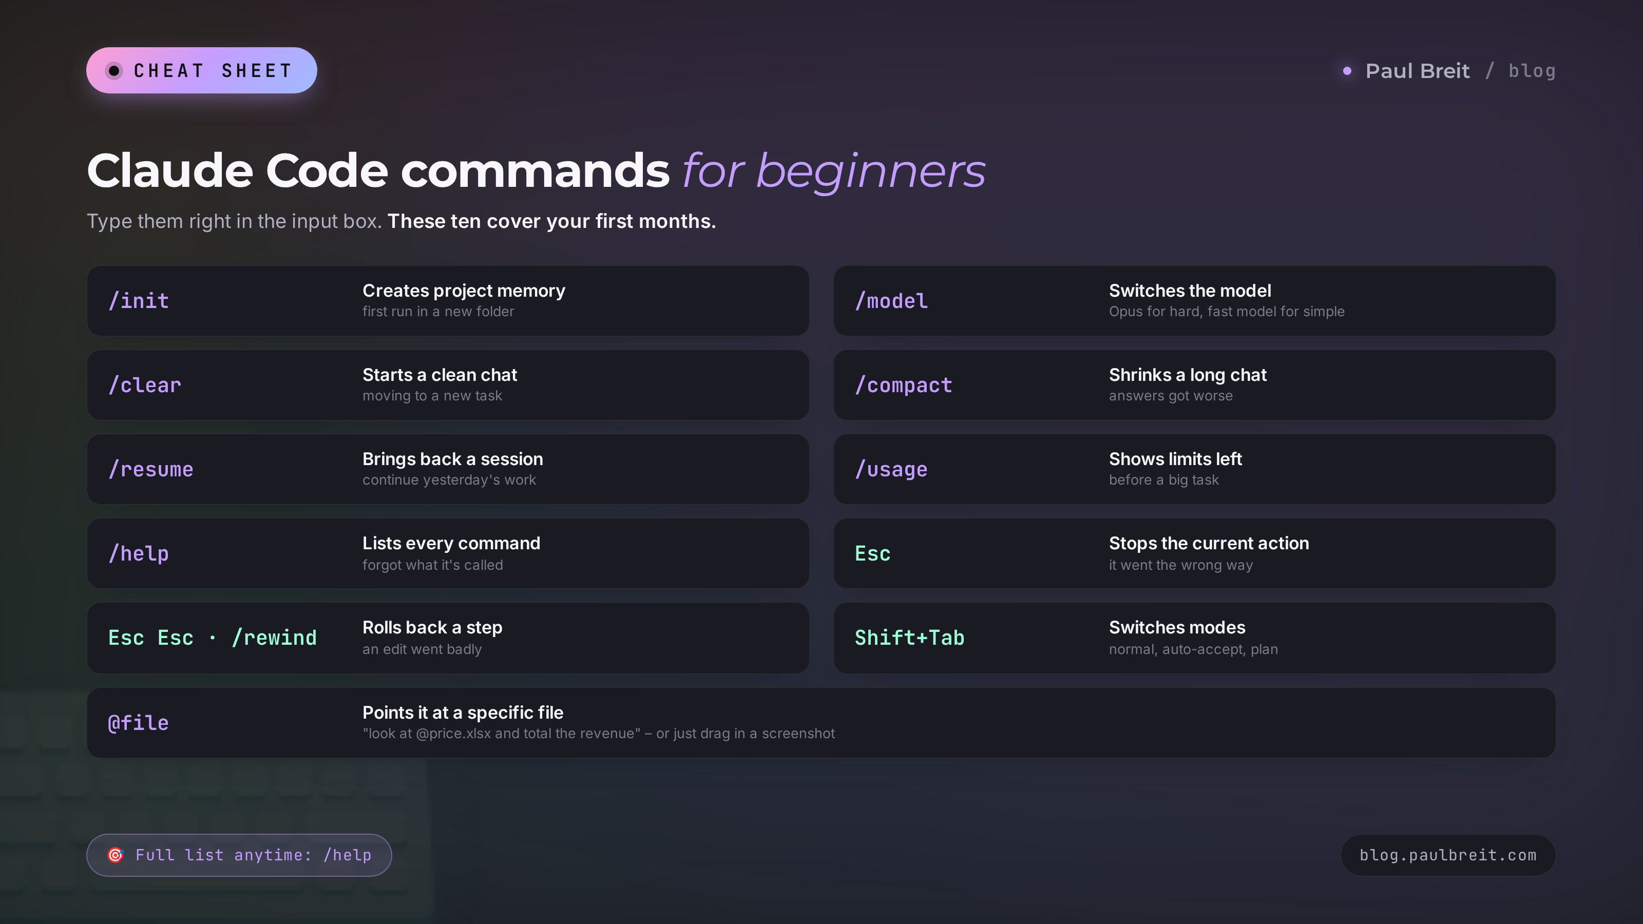Click 'These ten cover your first months.' text
This screenshot has height=924, width=1643.
tap(552, 221)
